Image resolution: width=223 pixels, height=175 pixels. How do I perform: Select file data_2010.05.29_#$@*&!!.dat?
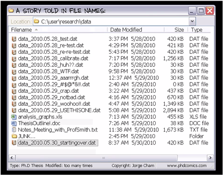(x=54, y=85)
